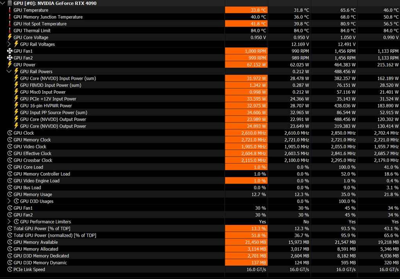
Task: Click the thermometer icon for GPU Memory Junction Temperature
Action: 10,17
